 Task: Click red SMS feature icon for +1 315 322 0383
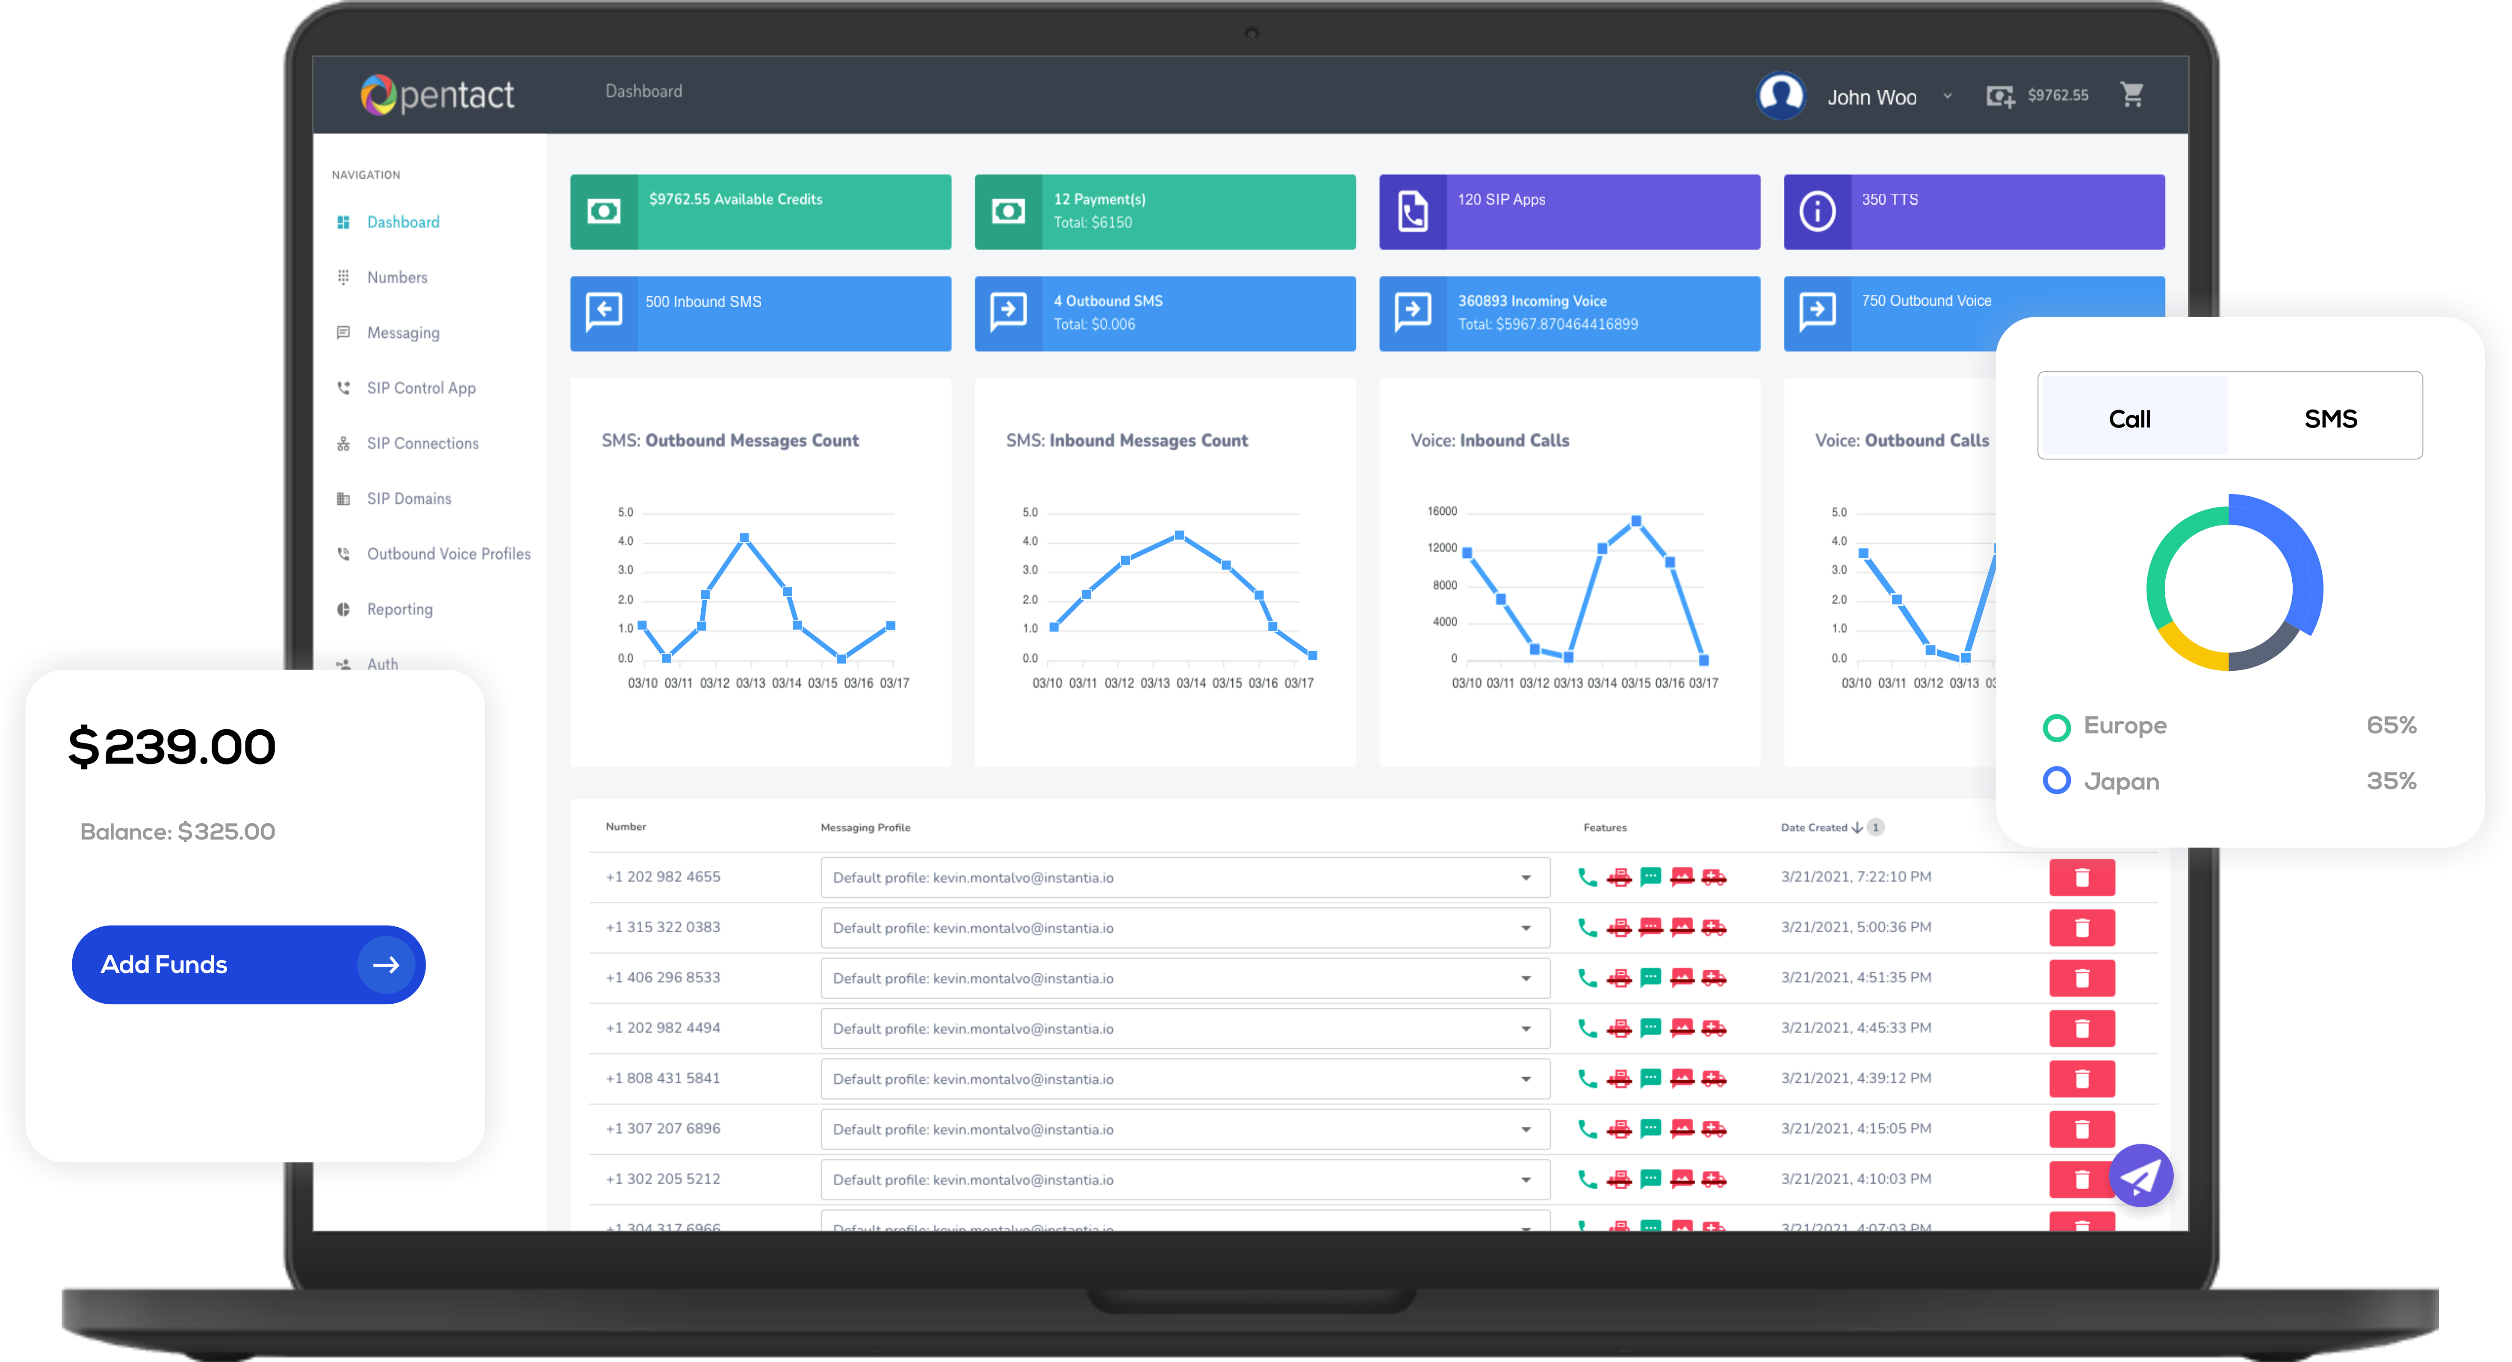1651,927
